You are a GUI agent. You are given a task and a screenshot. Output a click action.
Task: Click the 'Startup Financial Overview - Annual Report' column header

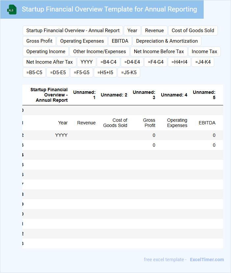[x=49, y=95]
